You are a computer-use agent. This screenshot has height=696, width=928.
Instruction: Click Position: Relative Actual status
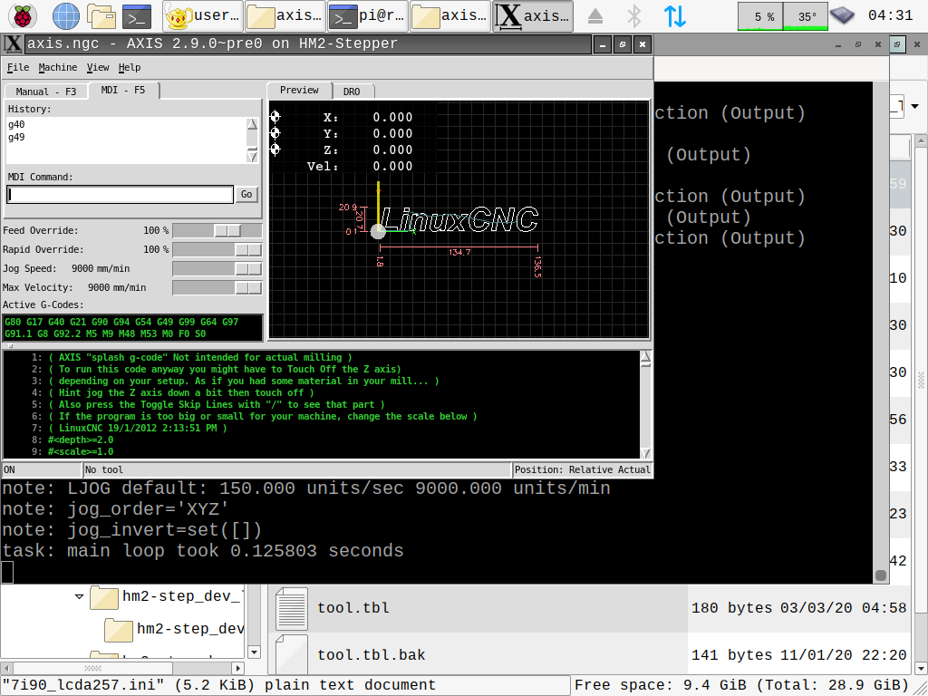coord(583,470)
